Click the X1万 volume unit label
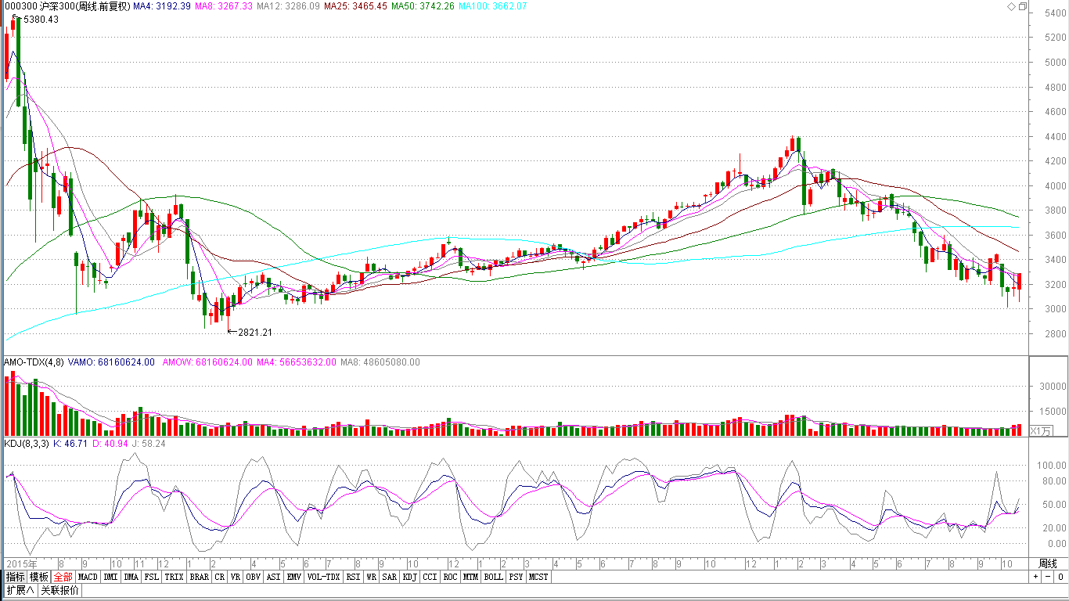The height and width of the screenshot is (601, 1069). click(x=1041, y=430)
